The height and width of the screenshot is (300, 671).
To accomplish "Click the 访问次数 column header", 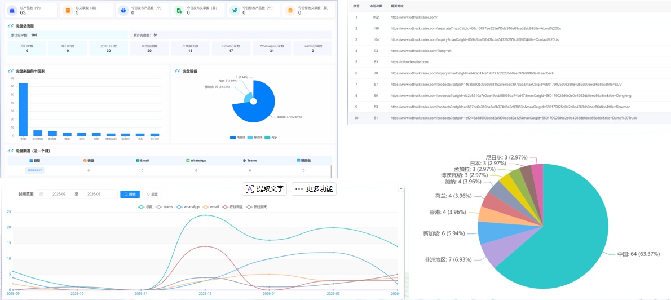I will tap(376, 6).
